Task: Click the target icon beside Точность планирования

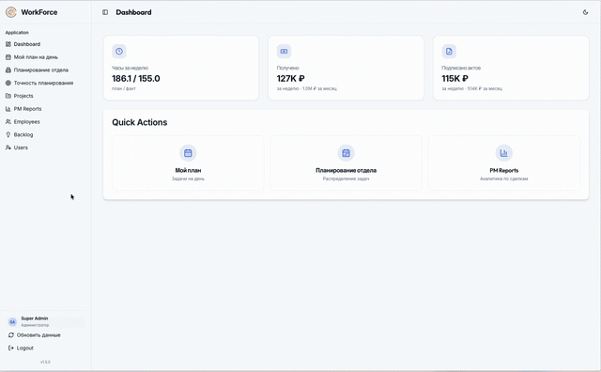Action: tap(8, 83)
